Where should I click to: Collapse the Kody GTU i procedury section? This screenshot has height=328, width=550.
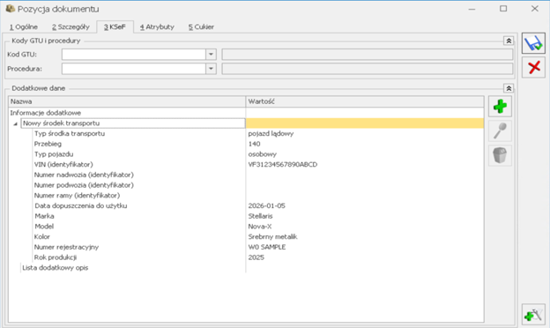[x=509, y=41]
